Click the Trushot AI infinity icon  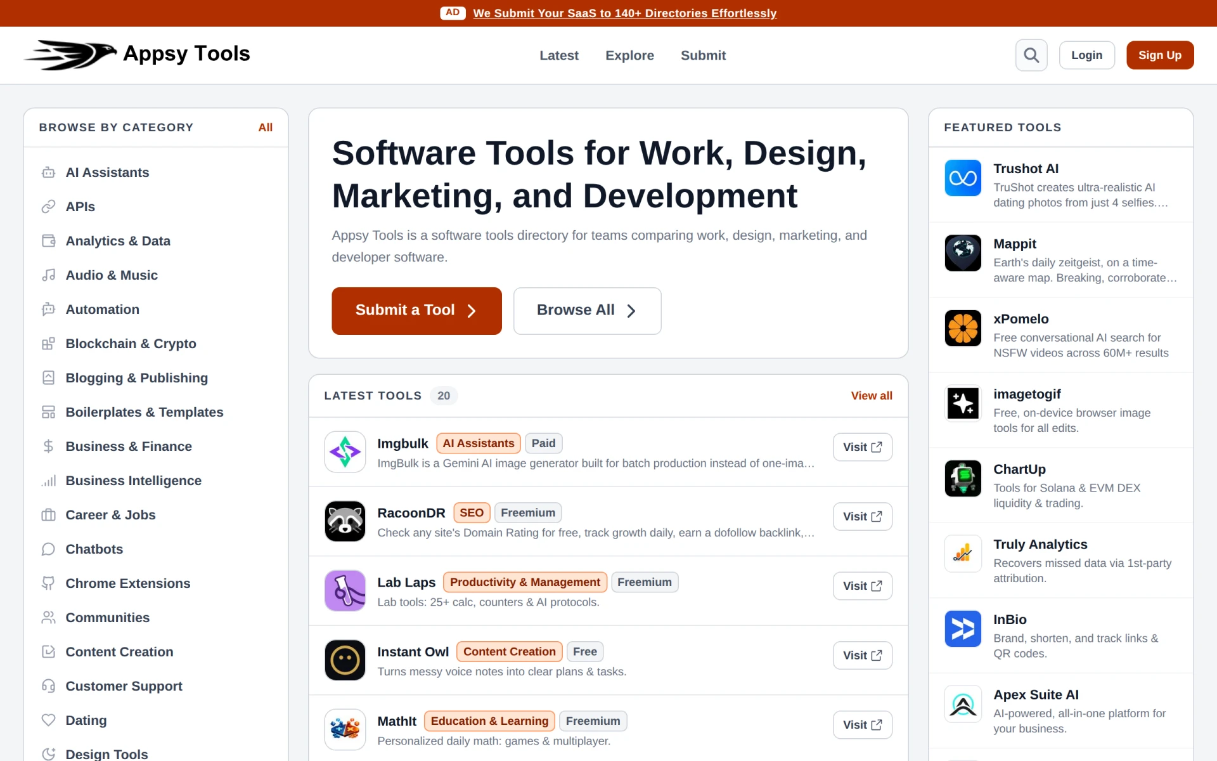pyautogui.click(x=963, y=178)
